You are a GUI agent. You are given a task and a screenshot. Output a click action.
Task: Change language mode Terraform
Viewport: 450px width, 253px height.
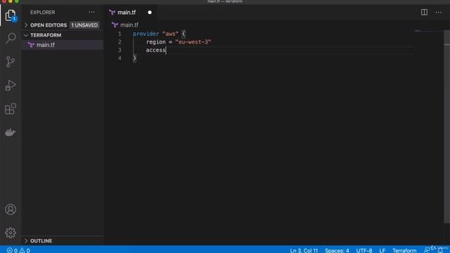(x=404, y=250)
